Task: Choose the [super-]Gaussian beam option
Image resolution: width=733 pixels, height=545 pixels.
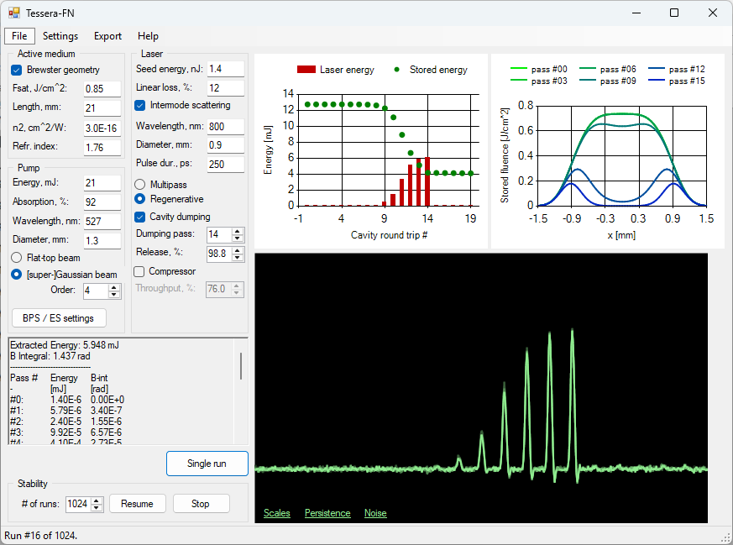Action: coord(16,275)
